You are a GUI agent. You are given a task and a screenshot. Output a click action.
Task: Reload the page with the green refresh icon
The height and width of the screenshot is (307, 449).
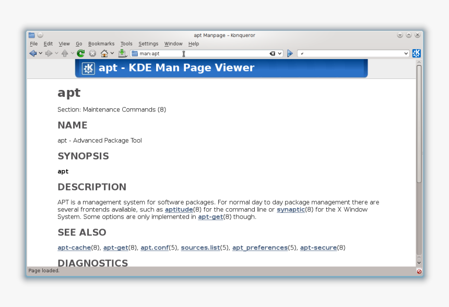(x=81, y=53)
